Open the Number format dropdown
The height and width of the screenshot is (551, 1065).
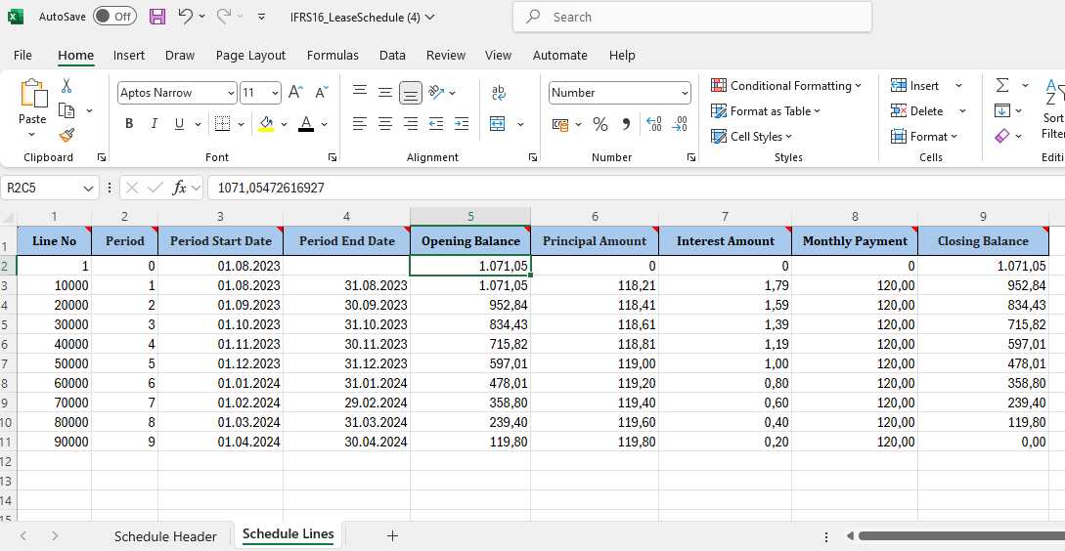pyautogui.click(x=685, y=93)
